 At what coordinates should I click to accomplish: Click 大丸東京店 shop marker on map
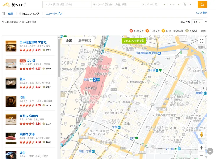110,73
